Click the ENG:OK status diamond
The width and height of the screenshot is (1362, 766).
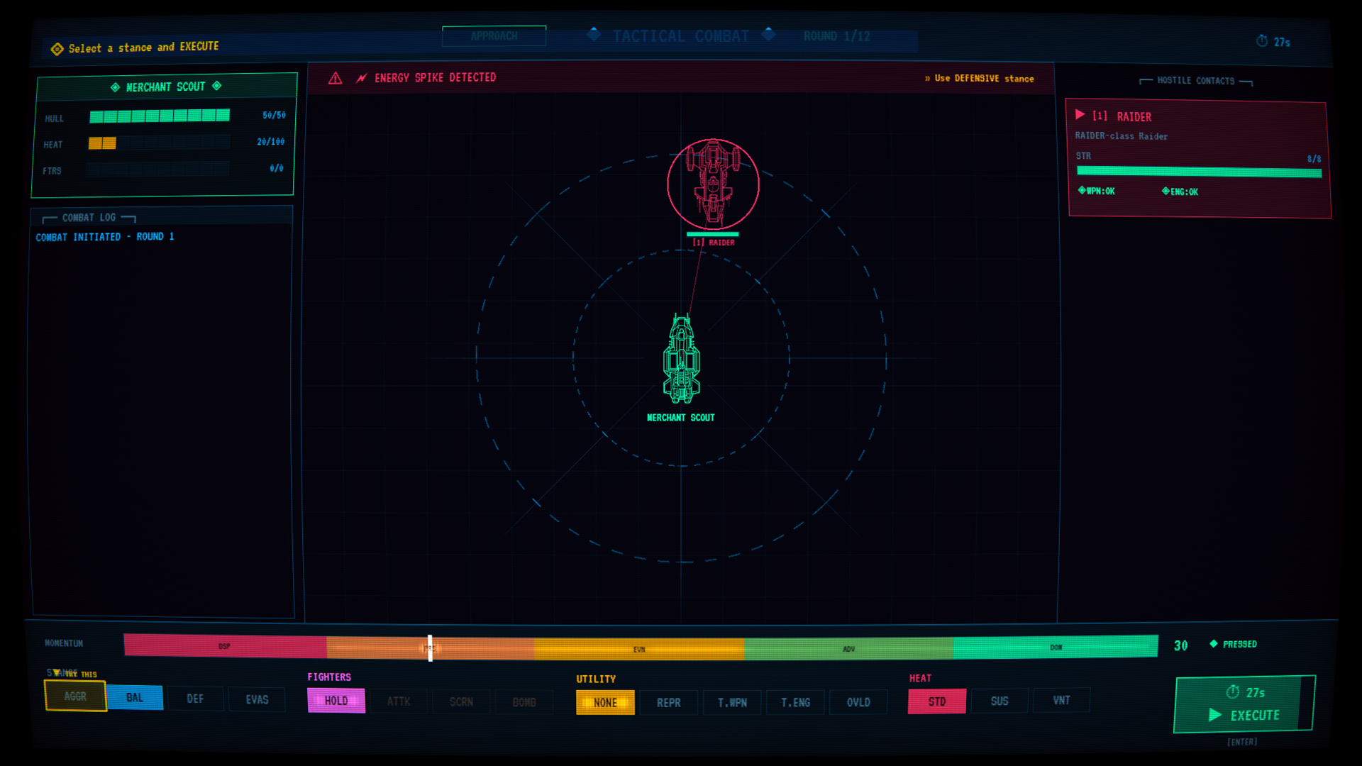coord(1166,191)
